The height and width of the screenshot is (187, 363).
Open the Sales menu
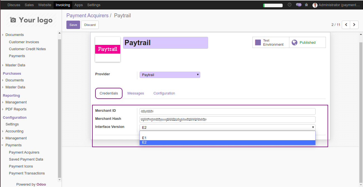pos(29,5)
